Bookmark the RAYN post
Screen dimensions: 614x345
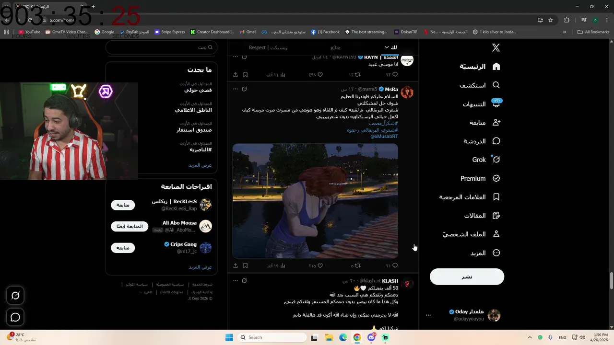[245, 75]
